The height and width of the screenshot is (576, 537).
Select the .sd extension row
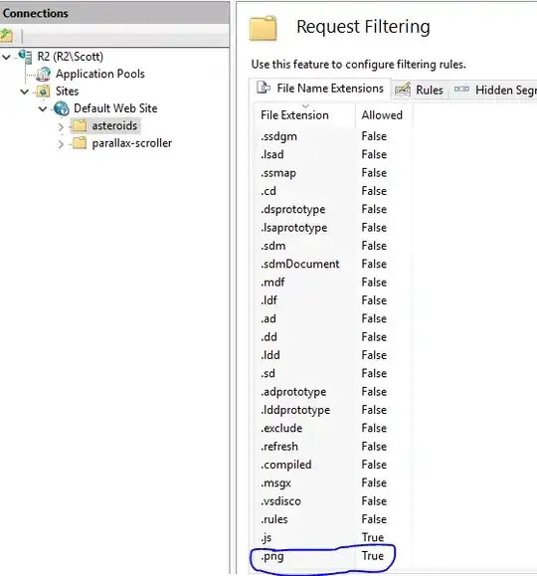coord(332,374)
